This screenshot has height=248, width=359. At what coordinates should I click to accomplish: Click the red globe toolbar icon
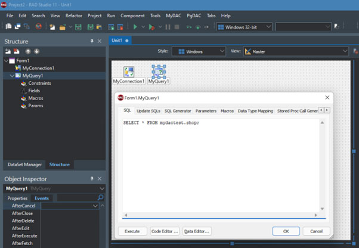pos(38,27)
